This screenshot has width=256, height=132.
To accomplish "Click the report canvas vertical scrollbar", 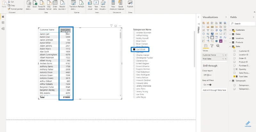I will [194, 49].
